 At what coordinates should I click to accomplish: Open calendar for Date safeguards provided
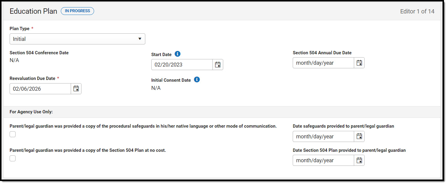coord(359,137)
